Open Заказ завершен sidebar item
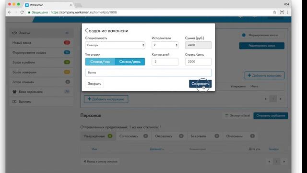The width and height of the screenshot is (307, 173). coord(41,72)
